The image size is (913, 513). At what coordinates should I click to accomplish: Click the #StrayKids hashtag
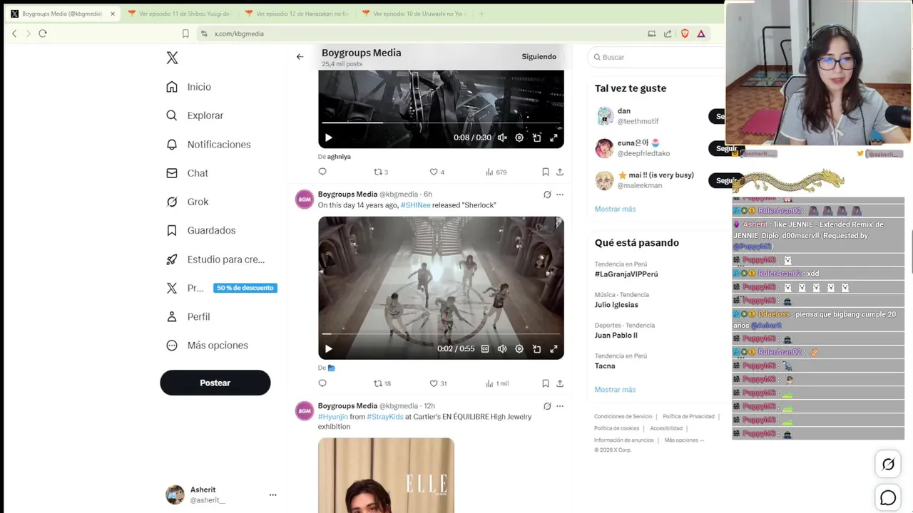click(385, 417)
